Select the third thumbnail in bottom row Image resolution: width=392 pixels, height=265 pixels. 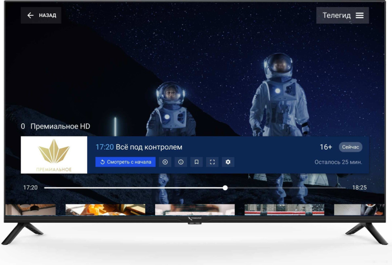coord(195,210)
